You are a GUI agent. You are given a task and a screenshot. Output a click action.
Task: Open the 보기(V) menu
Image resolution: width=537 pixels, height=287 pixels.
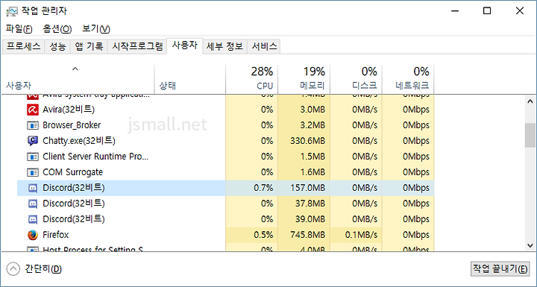(96, 29)
